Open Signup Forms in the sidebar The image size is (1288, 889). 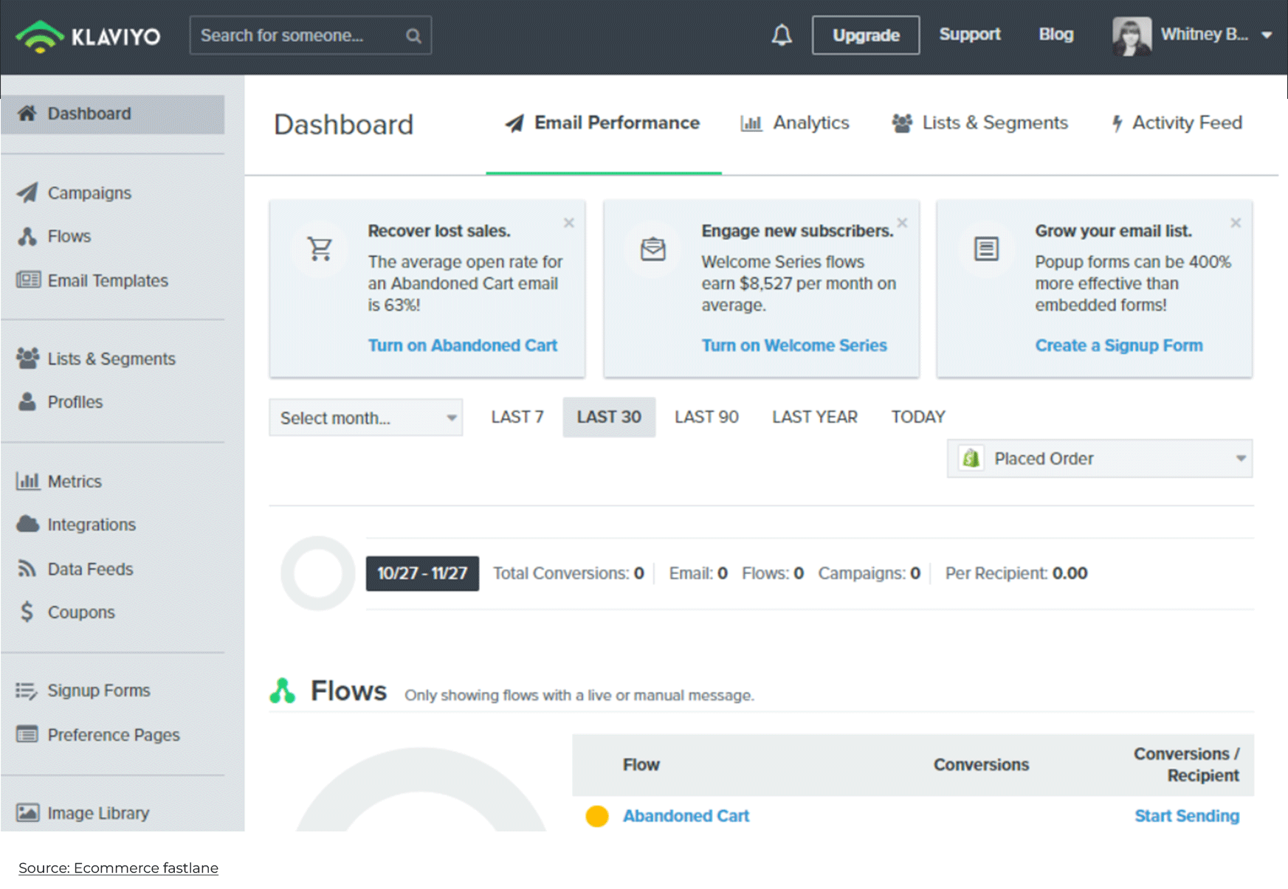tap(98, 691)
